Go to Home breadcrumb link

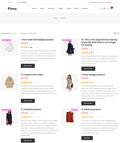[x=55, y=18]
